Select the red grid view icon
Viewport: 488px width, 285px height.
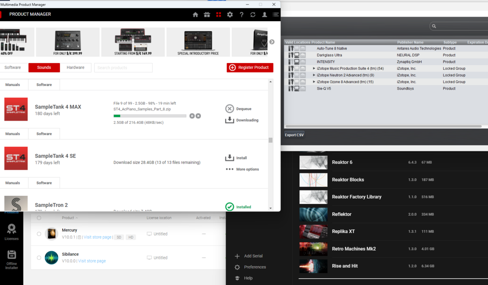(x=218, y=14)
